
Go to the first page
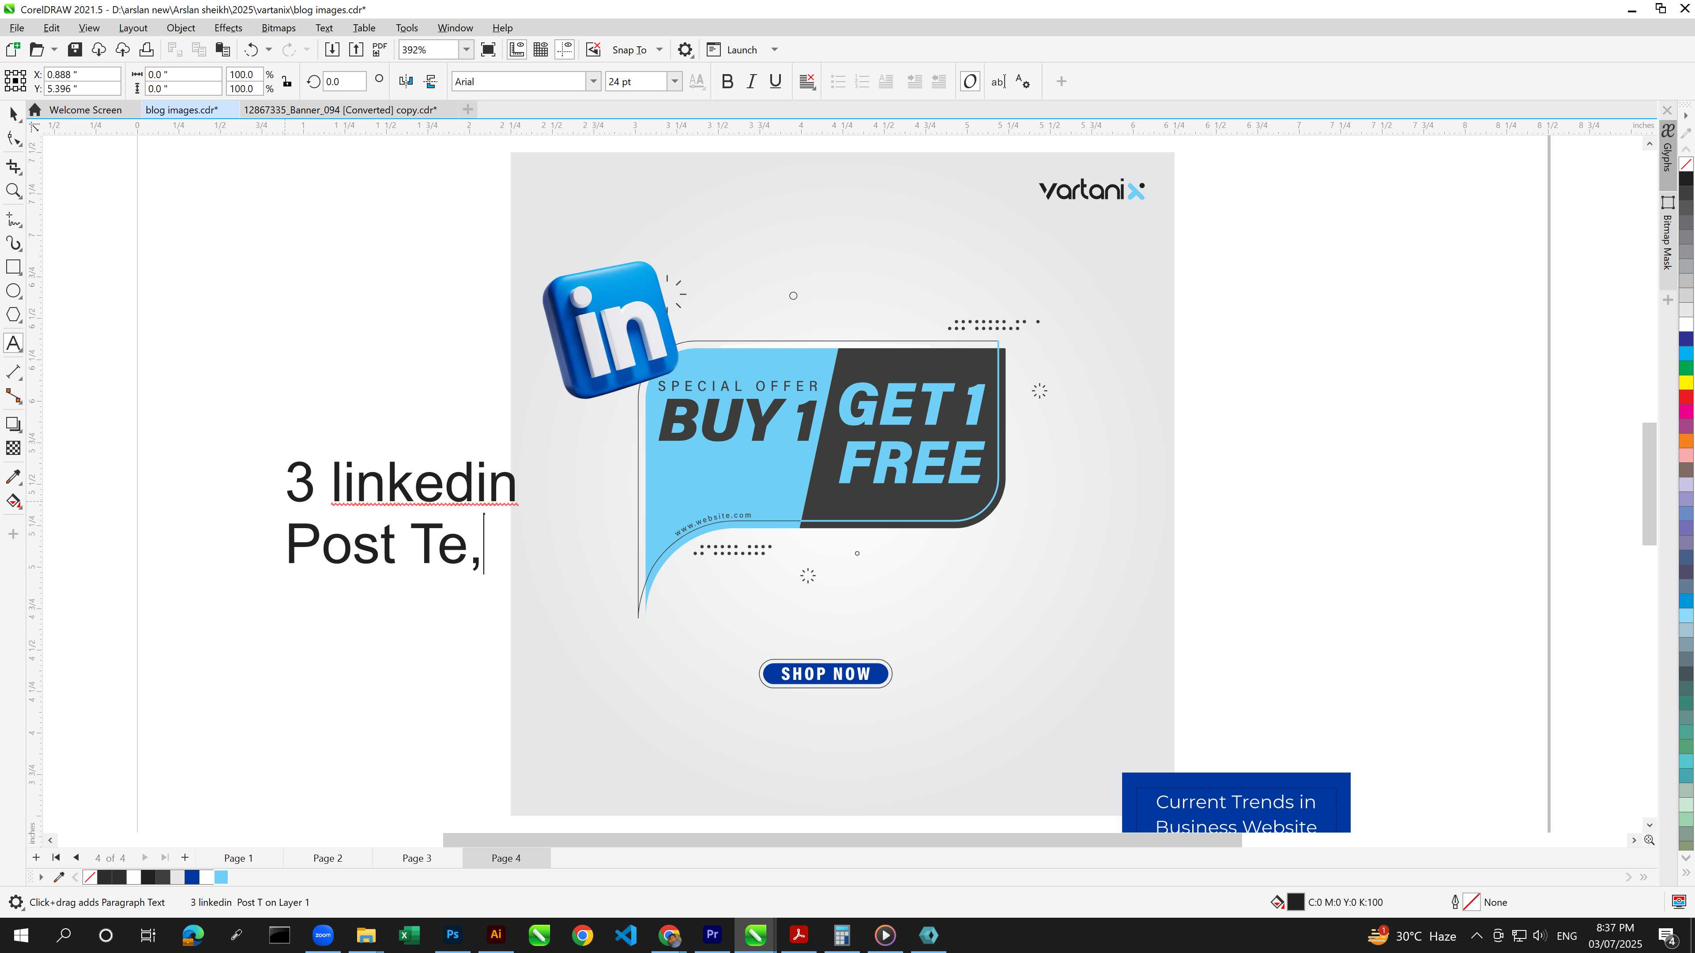coord(56,858)
